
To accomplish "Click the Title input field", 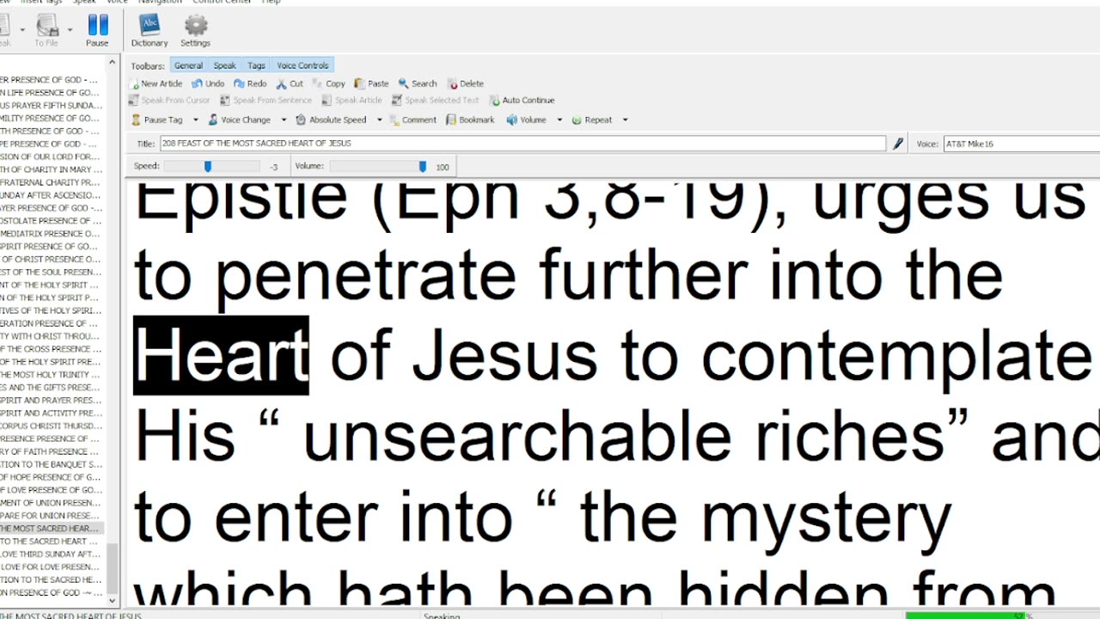I will (x=522, y=144).
